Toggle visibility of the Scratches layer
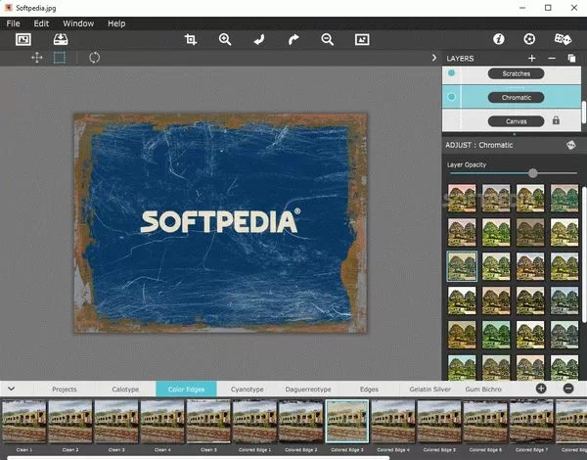The image size is (587, 460). (x=451, y=73)
